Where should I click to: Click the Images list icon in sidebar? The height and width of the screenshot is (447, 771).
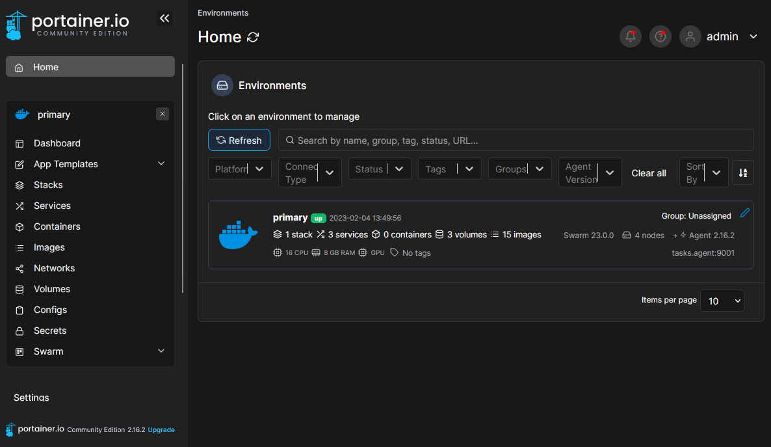pyautogui.click(x=20, y=248)
